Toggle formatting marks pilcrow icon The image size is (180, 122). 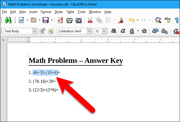click(177, 20)
